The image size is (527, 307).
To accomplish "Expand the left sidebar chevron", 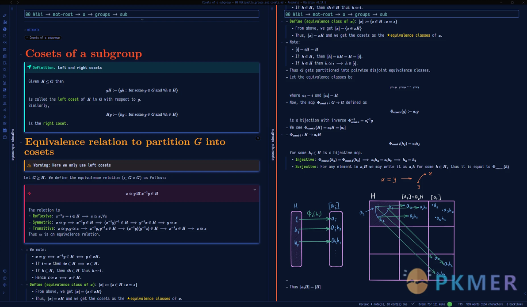I will tap(4, 292).
